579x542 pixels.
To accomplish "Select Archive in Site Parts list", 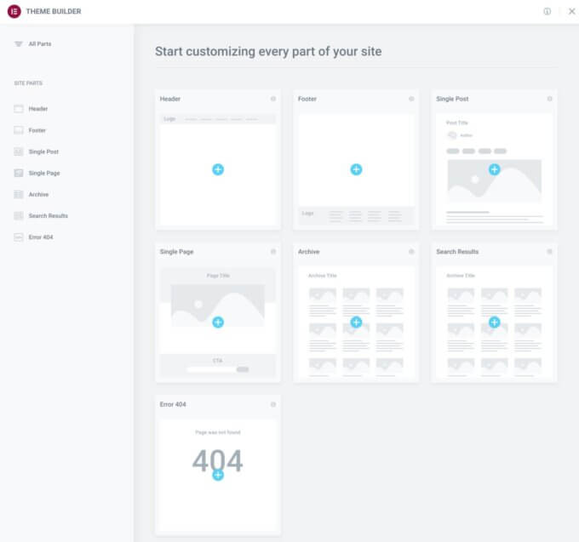I will pyautogui.click(x=38, y=195).
